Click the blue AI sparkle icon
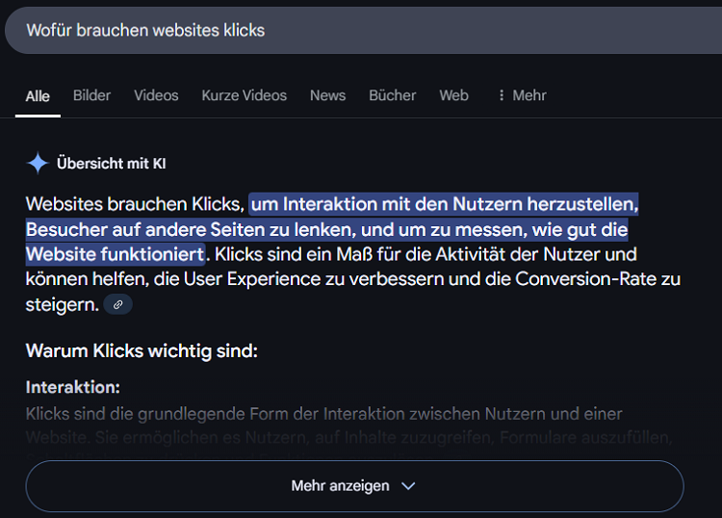The width and height of the screenshot is (722, 518). click(x=38, y=163)
